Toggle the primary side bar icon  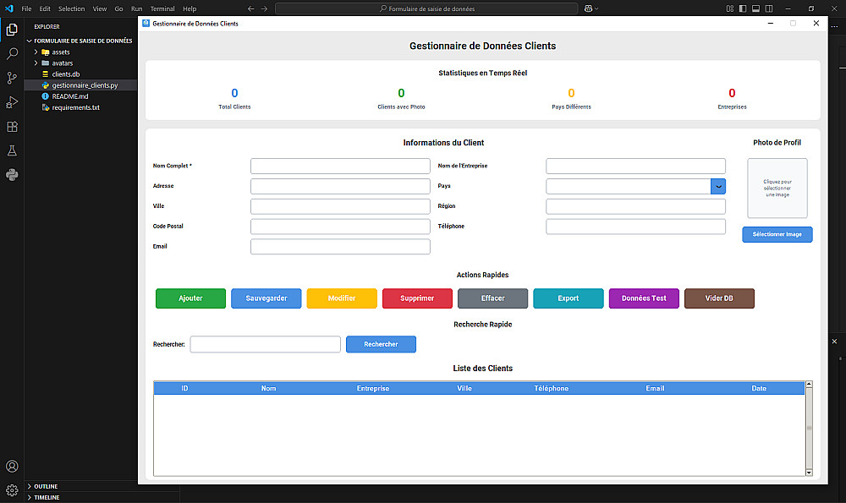pyautogui.click(x=743, y=8)
